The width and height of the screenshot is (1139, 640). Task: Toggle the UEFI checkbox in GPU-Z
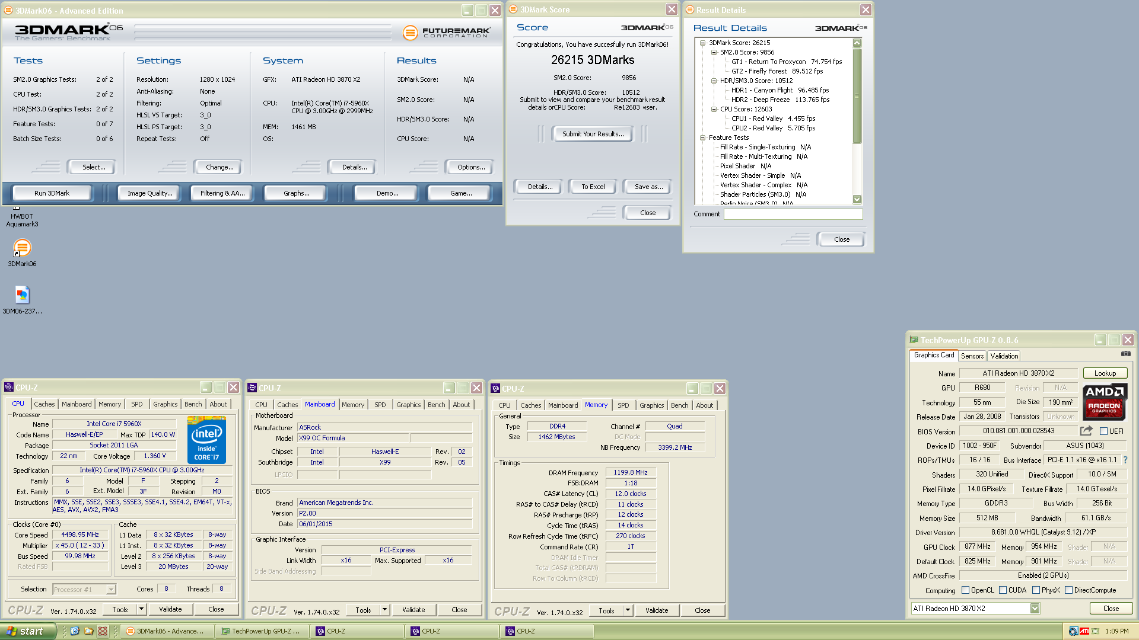[1104, 431]
